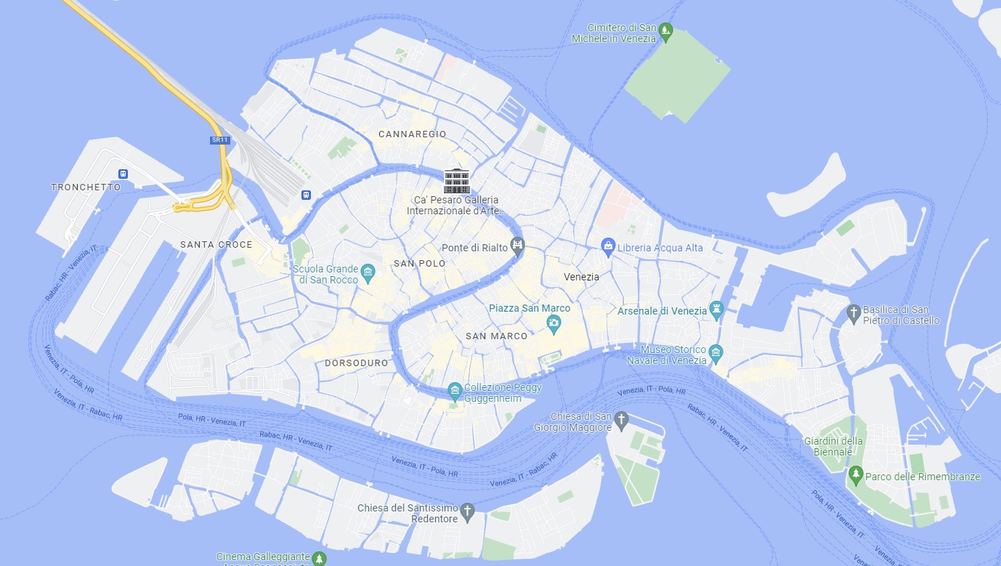Select the Ponte di Rialto bridge marker
The width and height of the screenshot is (1001, 566).
click(517, 246)
